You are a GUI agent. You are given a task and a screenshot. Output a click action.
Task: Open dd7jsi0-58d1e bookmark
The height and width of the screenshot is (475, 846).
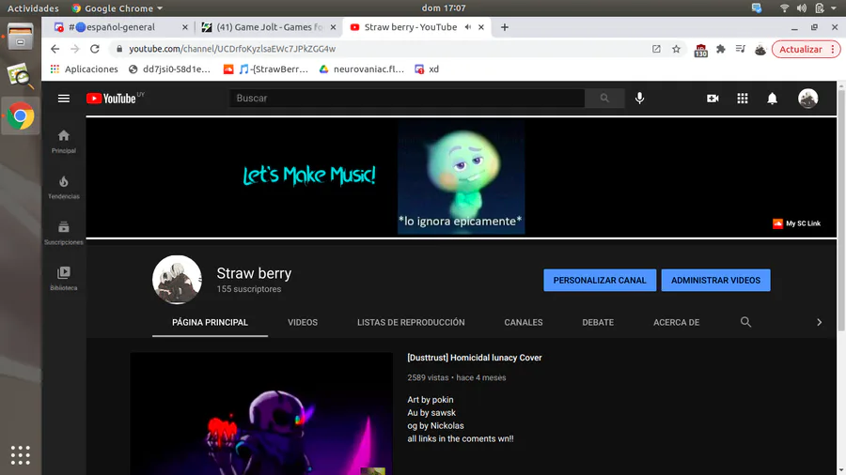point(169,69)
